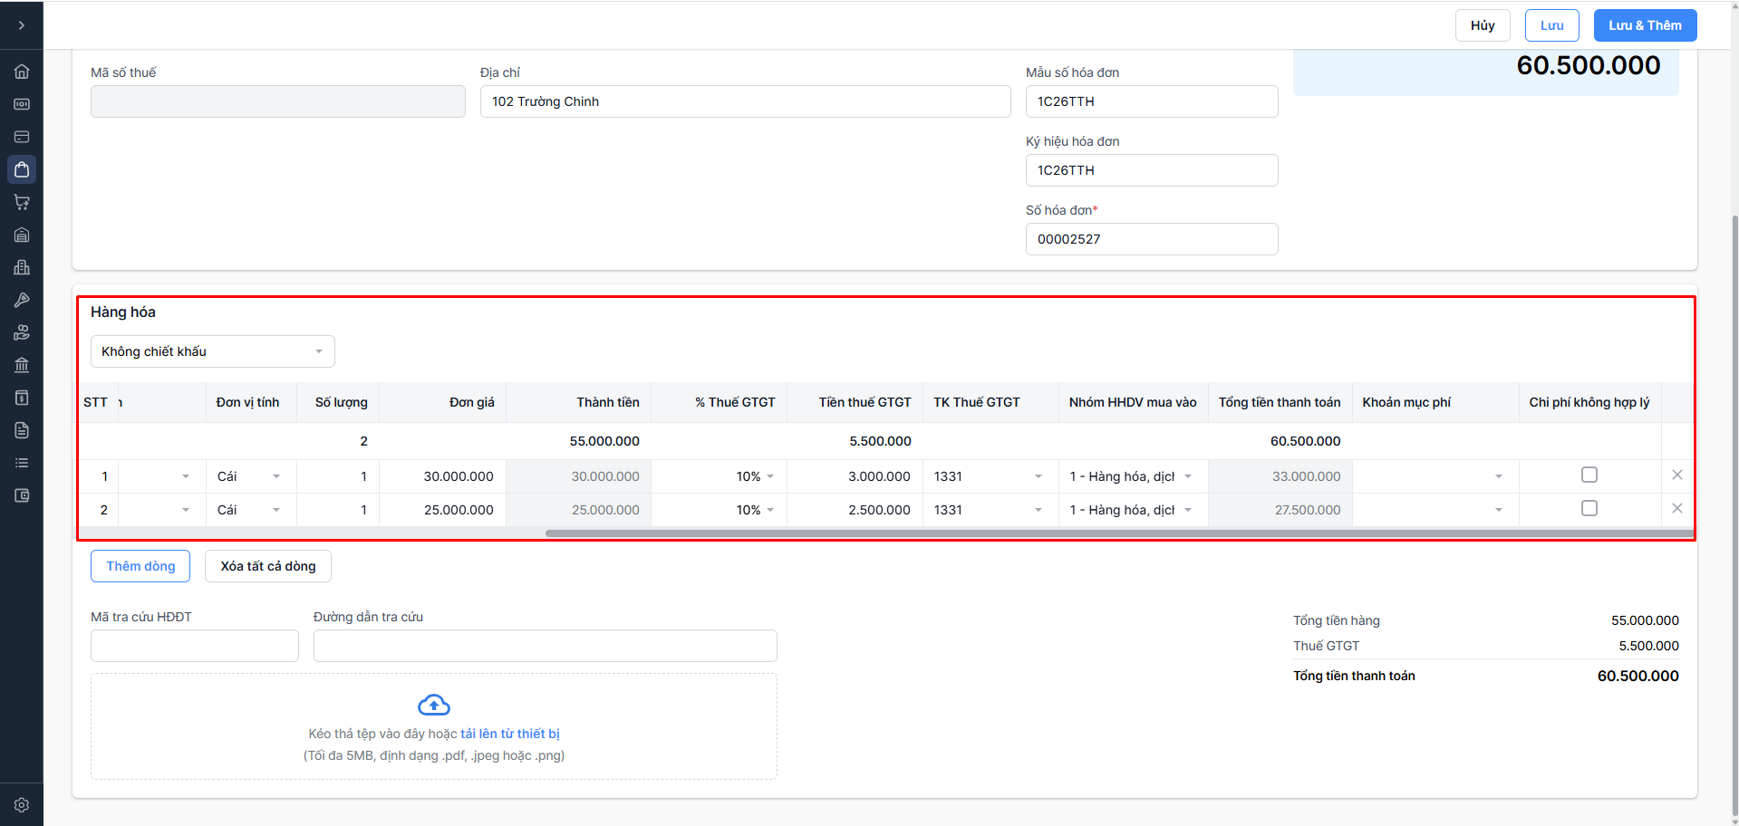The image size is (1739, 826).
Task: Delete row 1 with X icon
Action: (1676, 475)
